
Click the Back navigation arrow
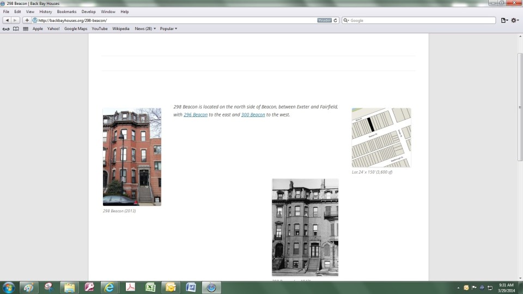click(x=7, y=20)
